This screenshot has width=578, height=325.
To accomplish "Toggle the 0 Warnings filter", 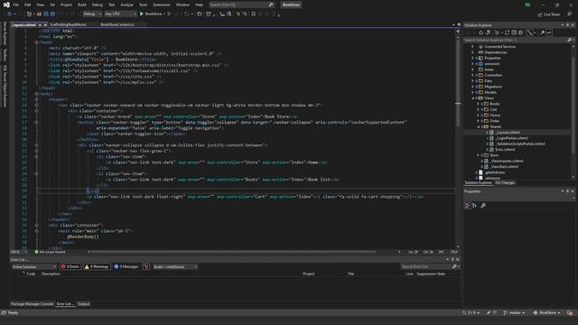I will [97, 267].
